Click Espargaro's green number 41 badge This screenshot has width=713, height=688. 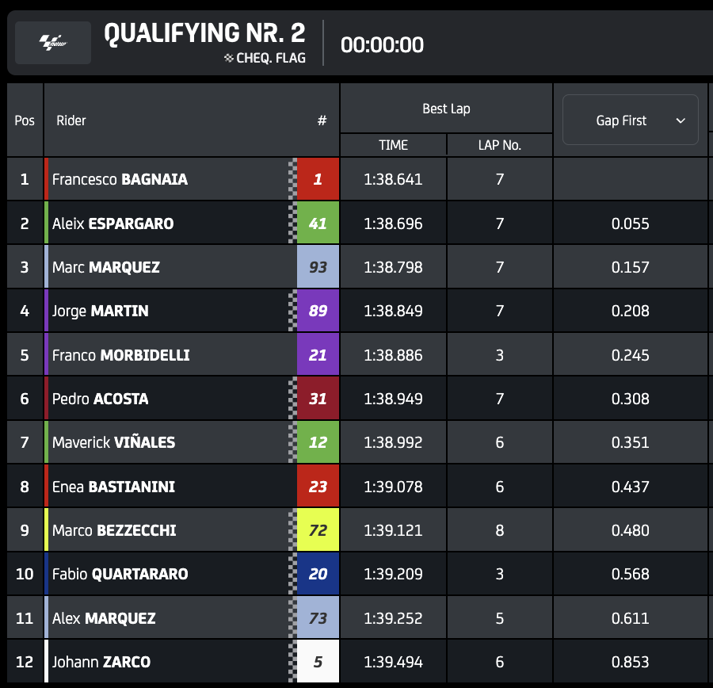click(318, 224)
